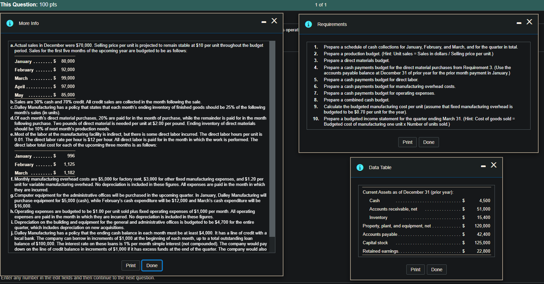Select the February sales value 92,000
The image size is (544, 284).
(x=68, y=69)
